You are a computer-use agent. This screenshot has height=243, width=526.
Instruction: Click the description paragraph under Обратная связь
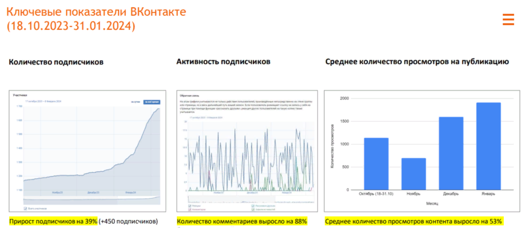point(247,106)
